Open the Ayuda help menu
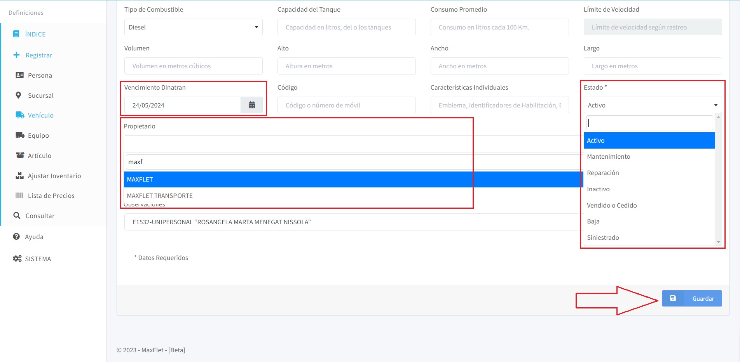 pyautogui.click(x=34, y=237)
